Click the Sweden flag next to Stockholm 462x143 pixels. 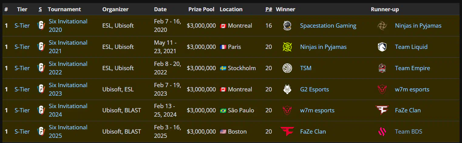pos(223,68)
